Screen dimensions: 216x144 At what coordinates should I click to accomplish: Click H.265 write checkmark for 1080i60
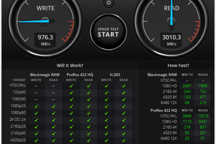tap(106, 99)
